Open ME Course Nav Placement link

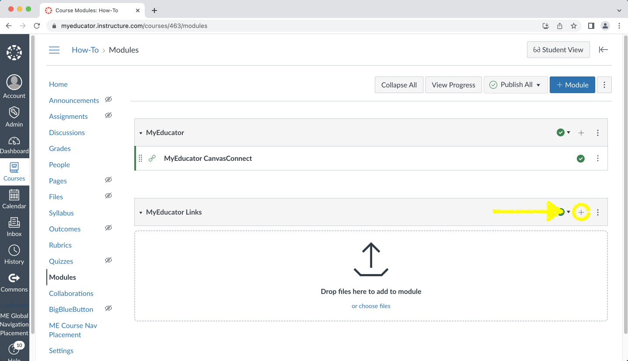coord(73,330)
